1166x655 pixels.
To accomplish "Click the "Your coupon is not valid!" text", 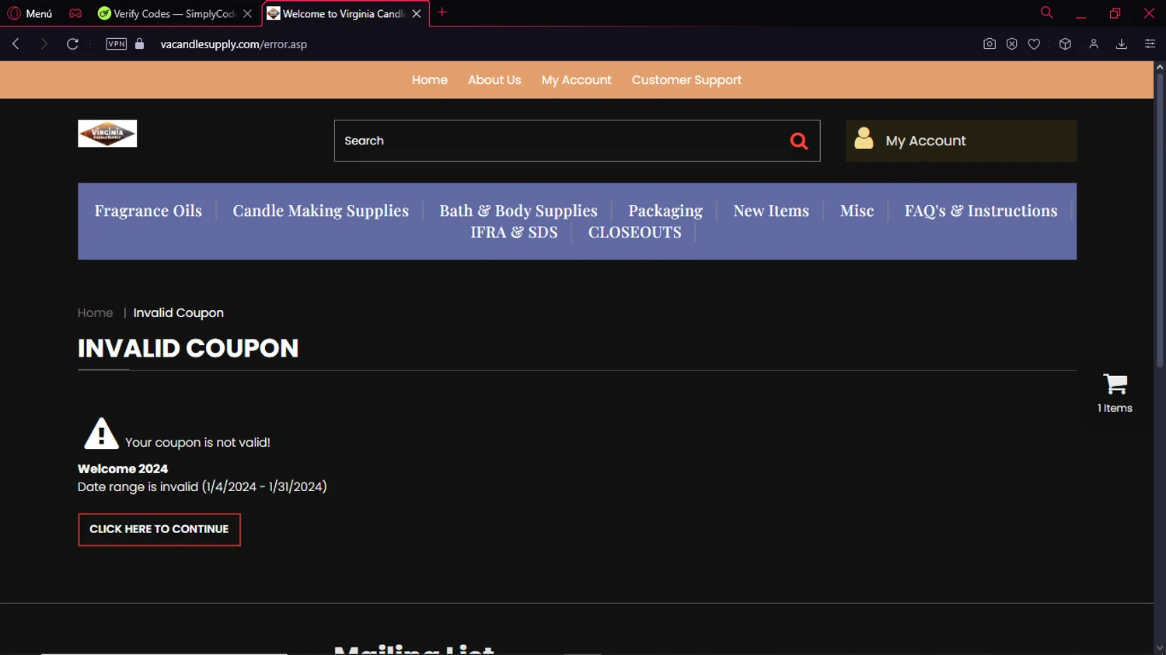I will coord(197,442).
